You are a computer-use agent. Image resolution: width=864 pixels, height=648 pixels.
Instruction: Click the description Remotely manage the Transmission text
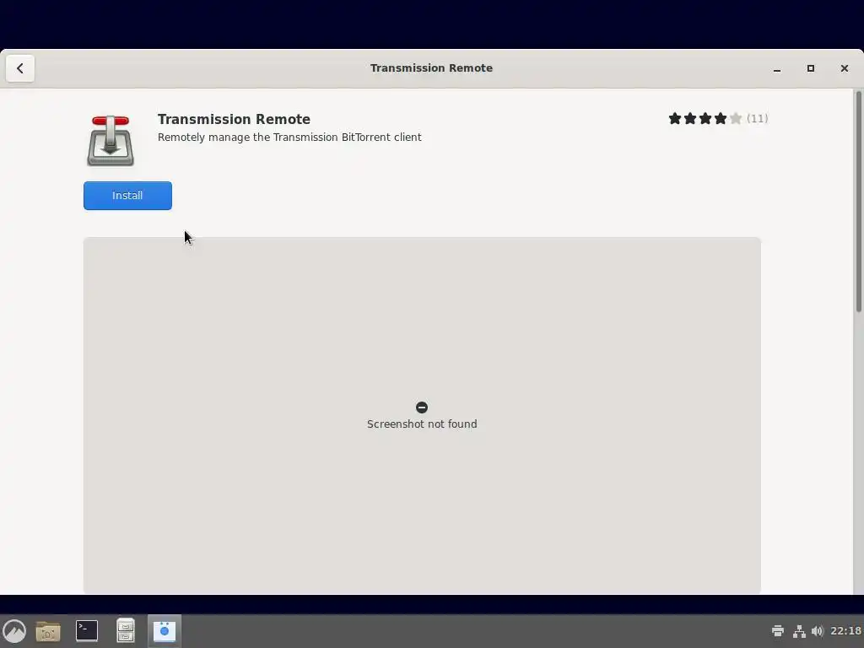[289, 138]
